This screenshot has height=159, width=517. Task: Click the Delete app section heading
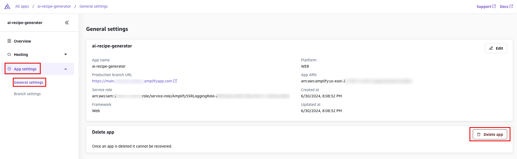pyautogui.click(x=103, y=132)
